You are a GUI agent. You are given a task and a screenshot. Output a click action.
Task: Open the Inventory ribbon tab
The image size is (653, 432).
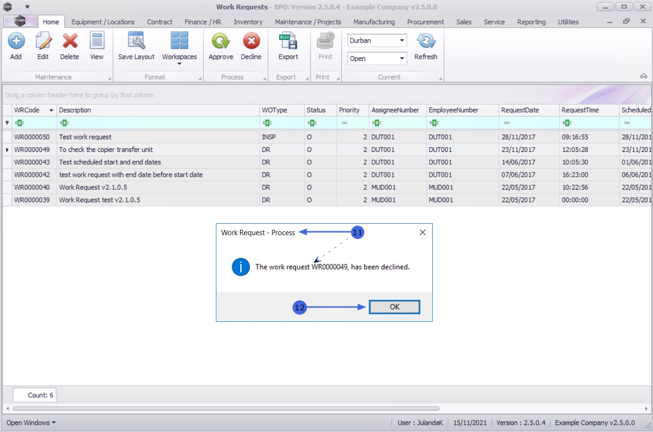point(248,22)
